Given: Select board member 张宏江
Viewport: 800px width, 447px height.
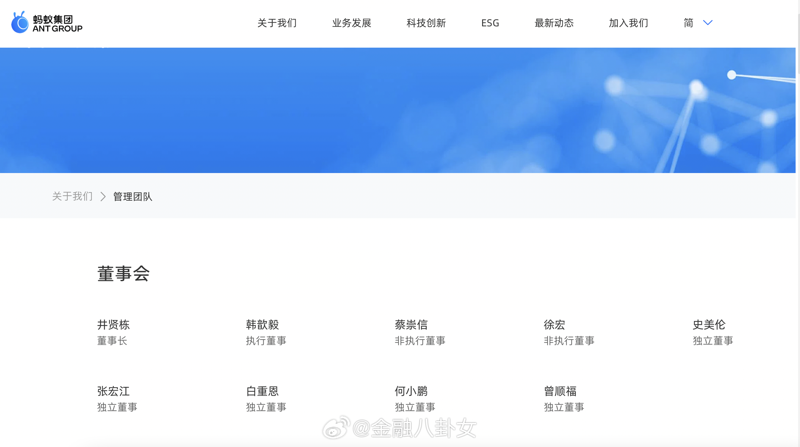Looking at the screenshot, I should coord(113,391).
